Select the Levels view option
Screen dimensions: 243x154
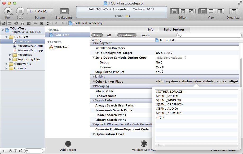click(x=145, y=35)
